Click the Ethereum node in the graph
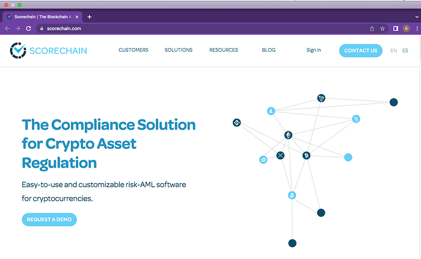421x259 pixels. (288, 135)
